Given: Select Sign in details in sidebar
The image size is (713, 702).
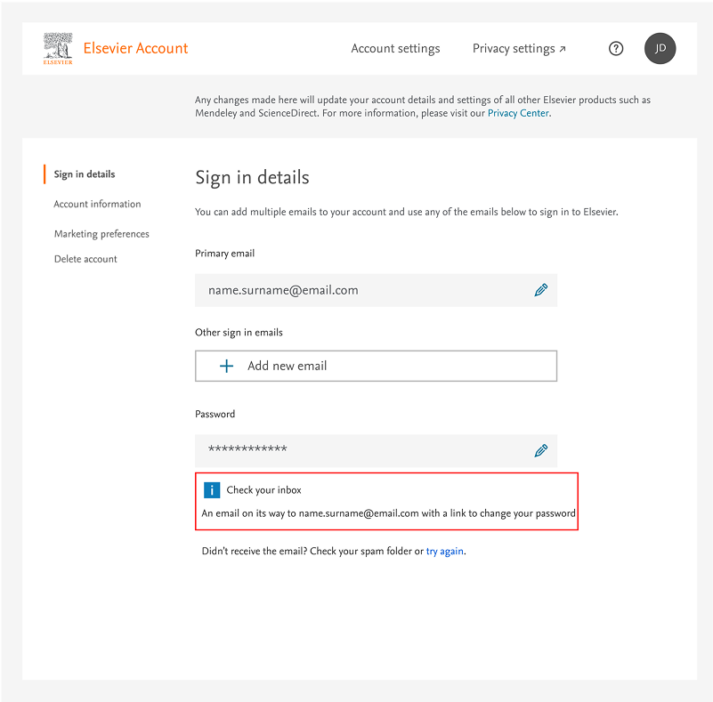Looking at the screenshot, I should tap(85, 174).
